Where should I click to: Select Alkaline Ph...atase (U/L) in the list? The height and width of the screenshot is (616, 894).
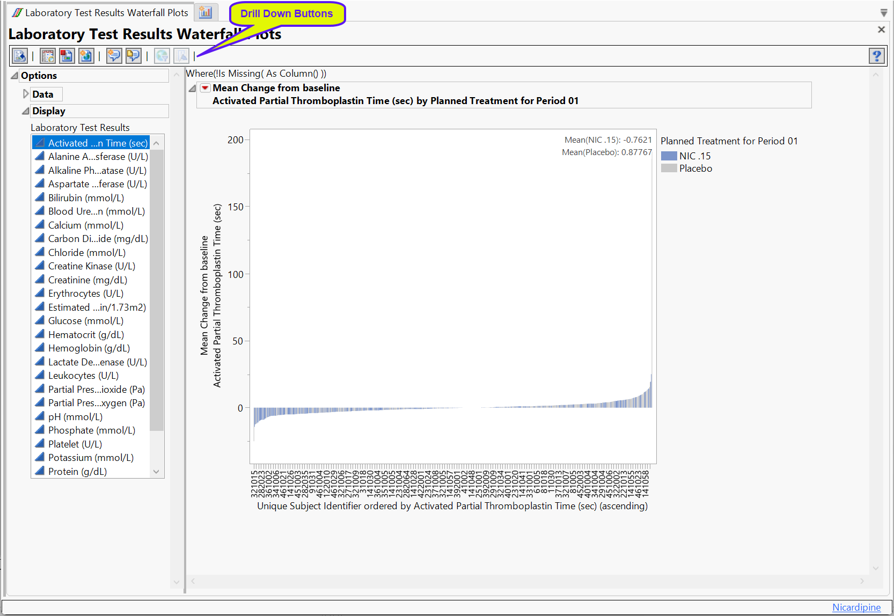pos(91,171)
